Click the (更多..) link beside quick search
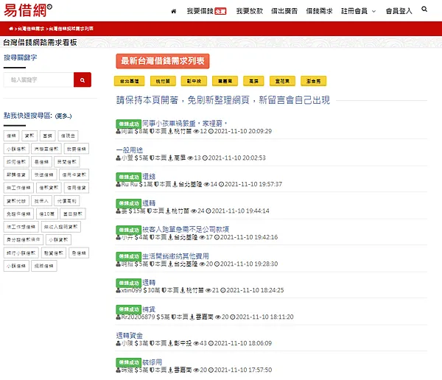The height and width of the screenshot is (380, 442). coord(63,116)
